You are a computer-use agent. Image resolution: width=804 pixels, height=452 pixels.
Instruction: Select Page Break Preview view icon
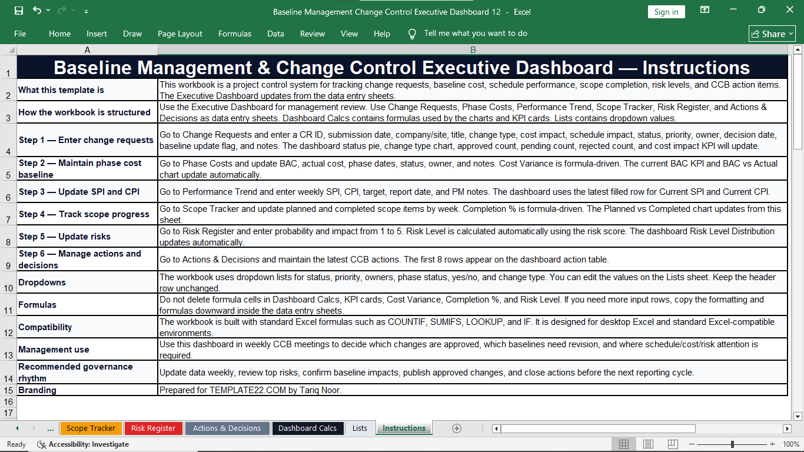tap(673, 444)
